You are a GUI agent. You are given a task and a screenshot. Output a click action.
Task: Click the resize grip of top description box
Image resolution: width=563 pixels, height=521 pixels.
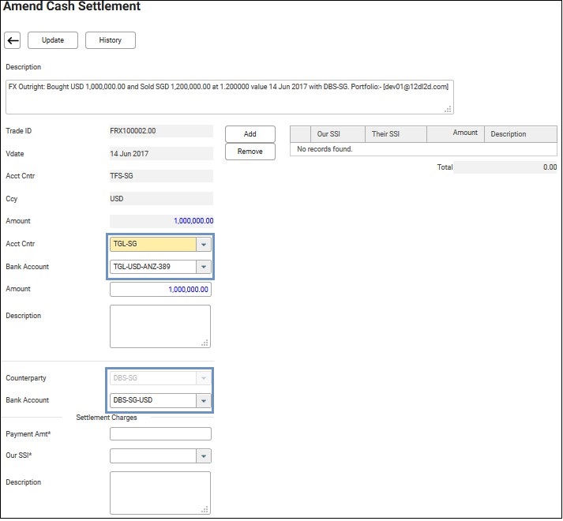click(x=448, y=109)
